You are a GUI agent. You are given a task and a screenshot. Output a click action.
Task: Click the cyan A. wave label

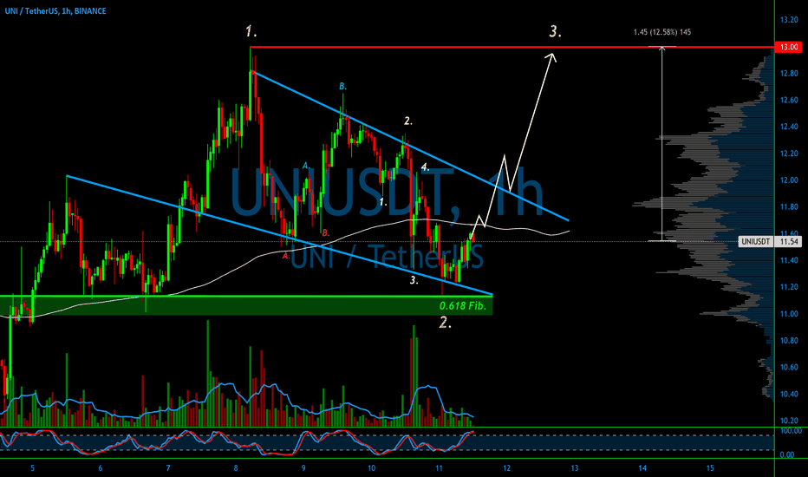tap(305, 166)
